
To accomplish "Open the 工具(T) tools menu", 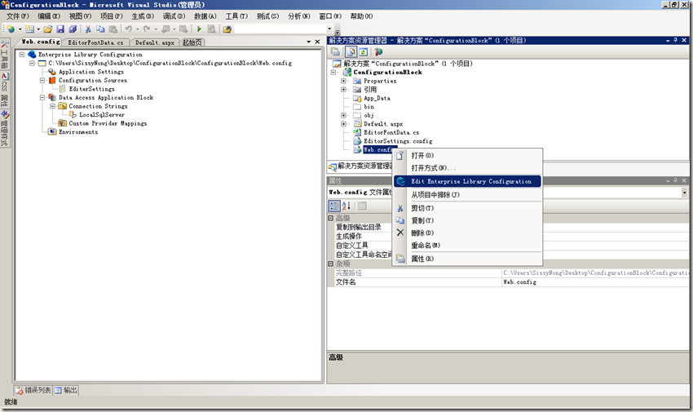I will pyautogui.click(x=236, y=16).
